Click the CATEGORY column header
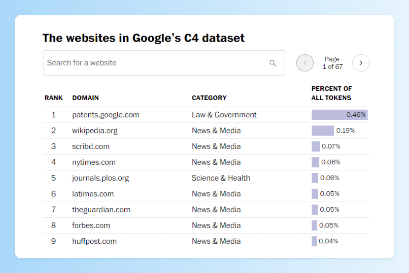This screenshot has width=409, height=273. point(209,98)
